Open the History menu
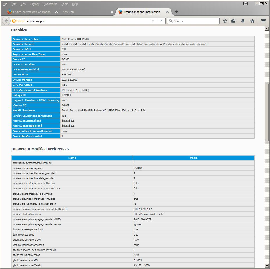 click(x=35, y=4)
